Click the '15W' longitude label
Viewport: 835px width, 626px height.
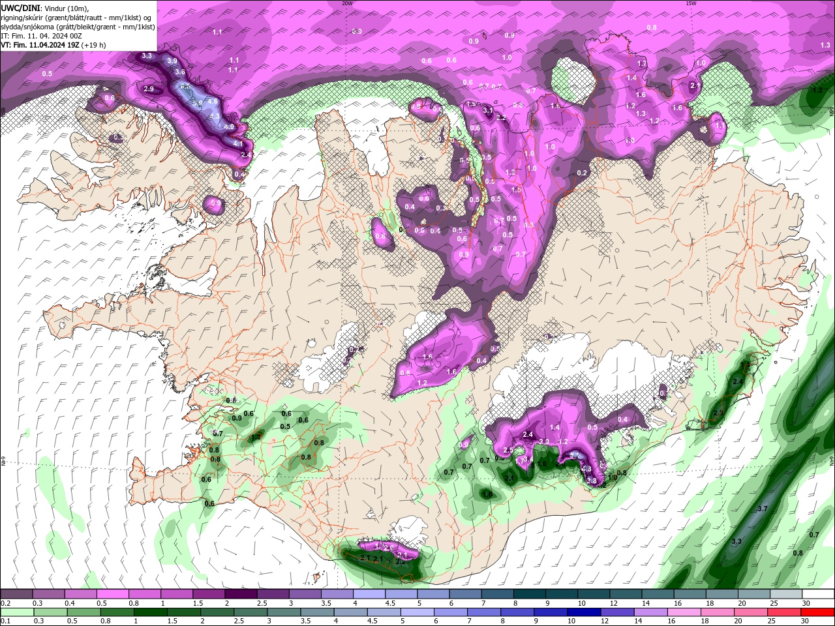click(x=691, y=3)
